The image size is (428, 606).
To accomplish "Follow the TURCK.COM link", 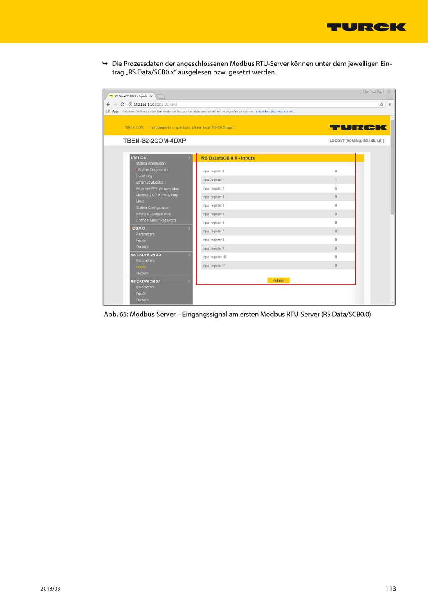I will click(x=134, y=128).
